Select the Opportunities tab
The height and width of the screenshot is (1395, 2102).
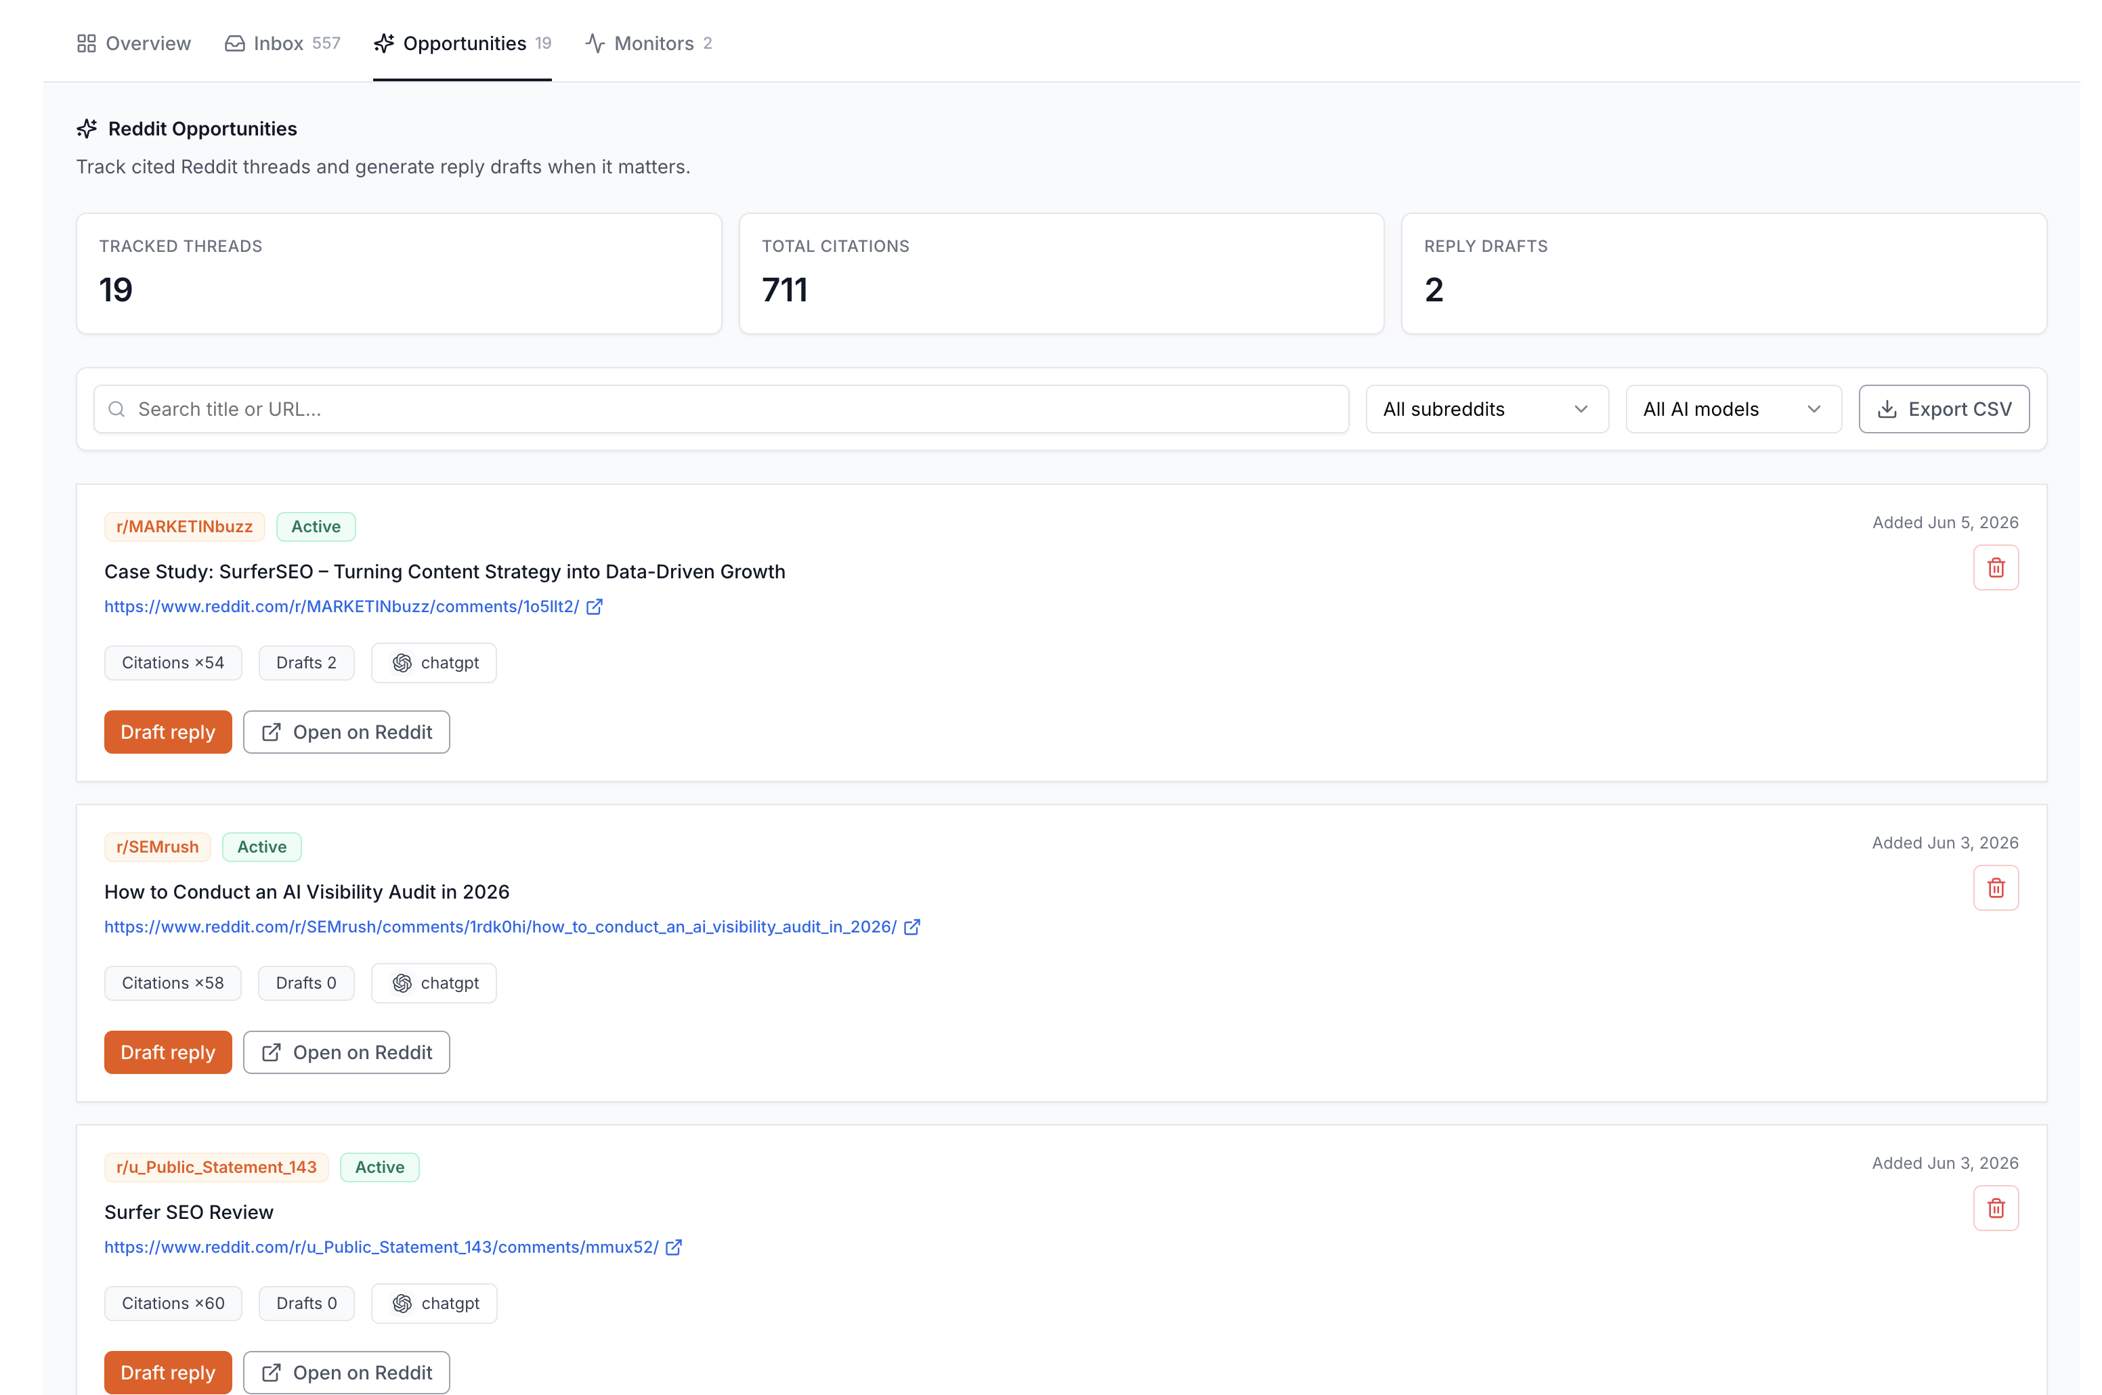click(x=463, y=43)
